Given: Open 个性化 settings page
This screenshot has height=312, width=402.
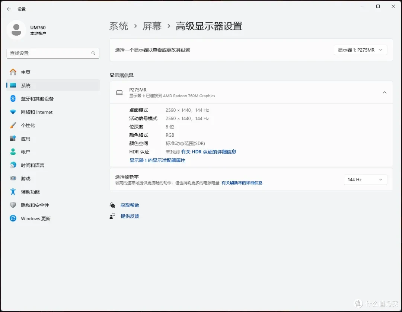Looking at the screenshot, I should tap(53, 125).
